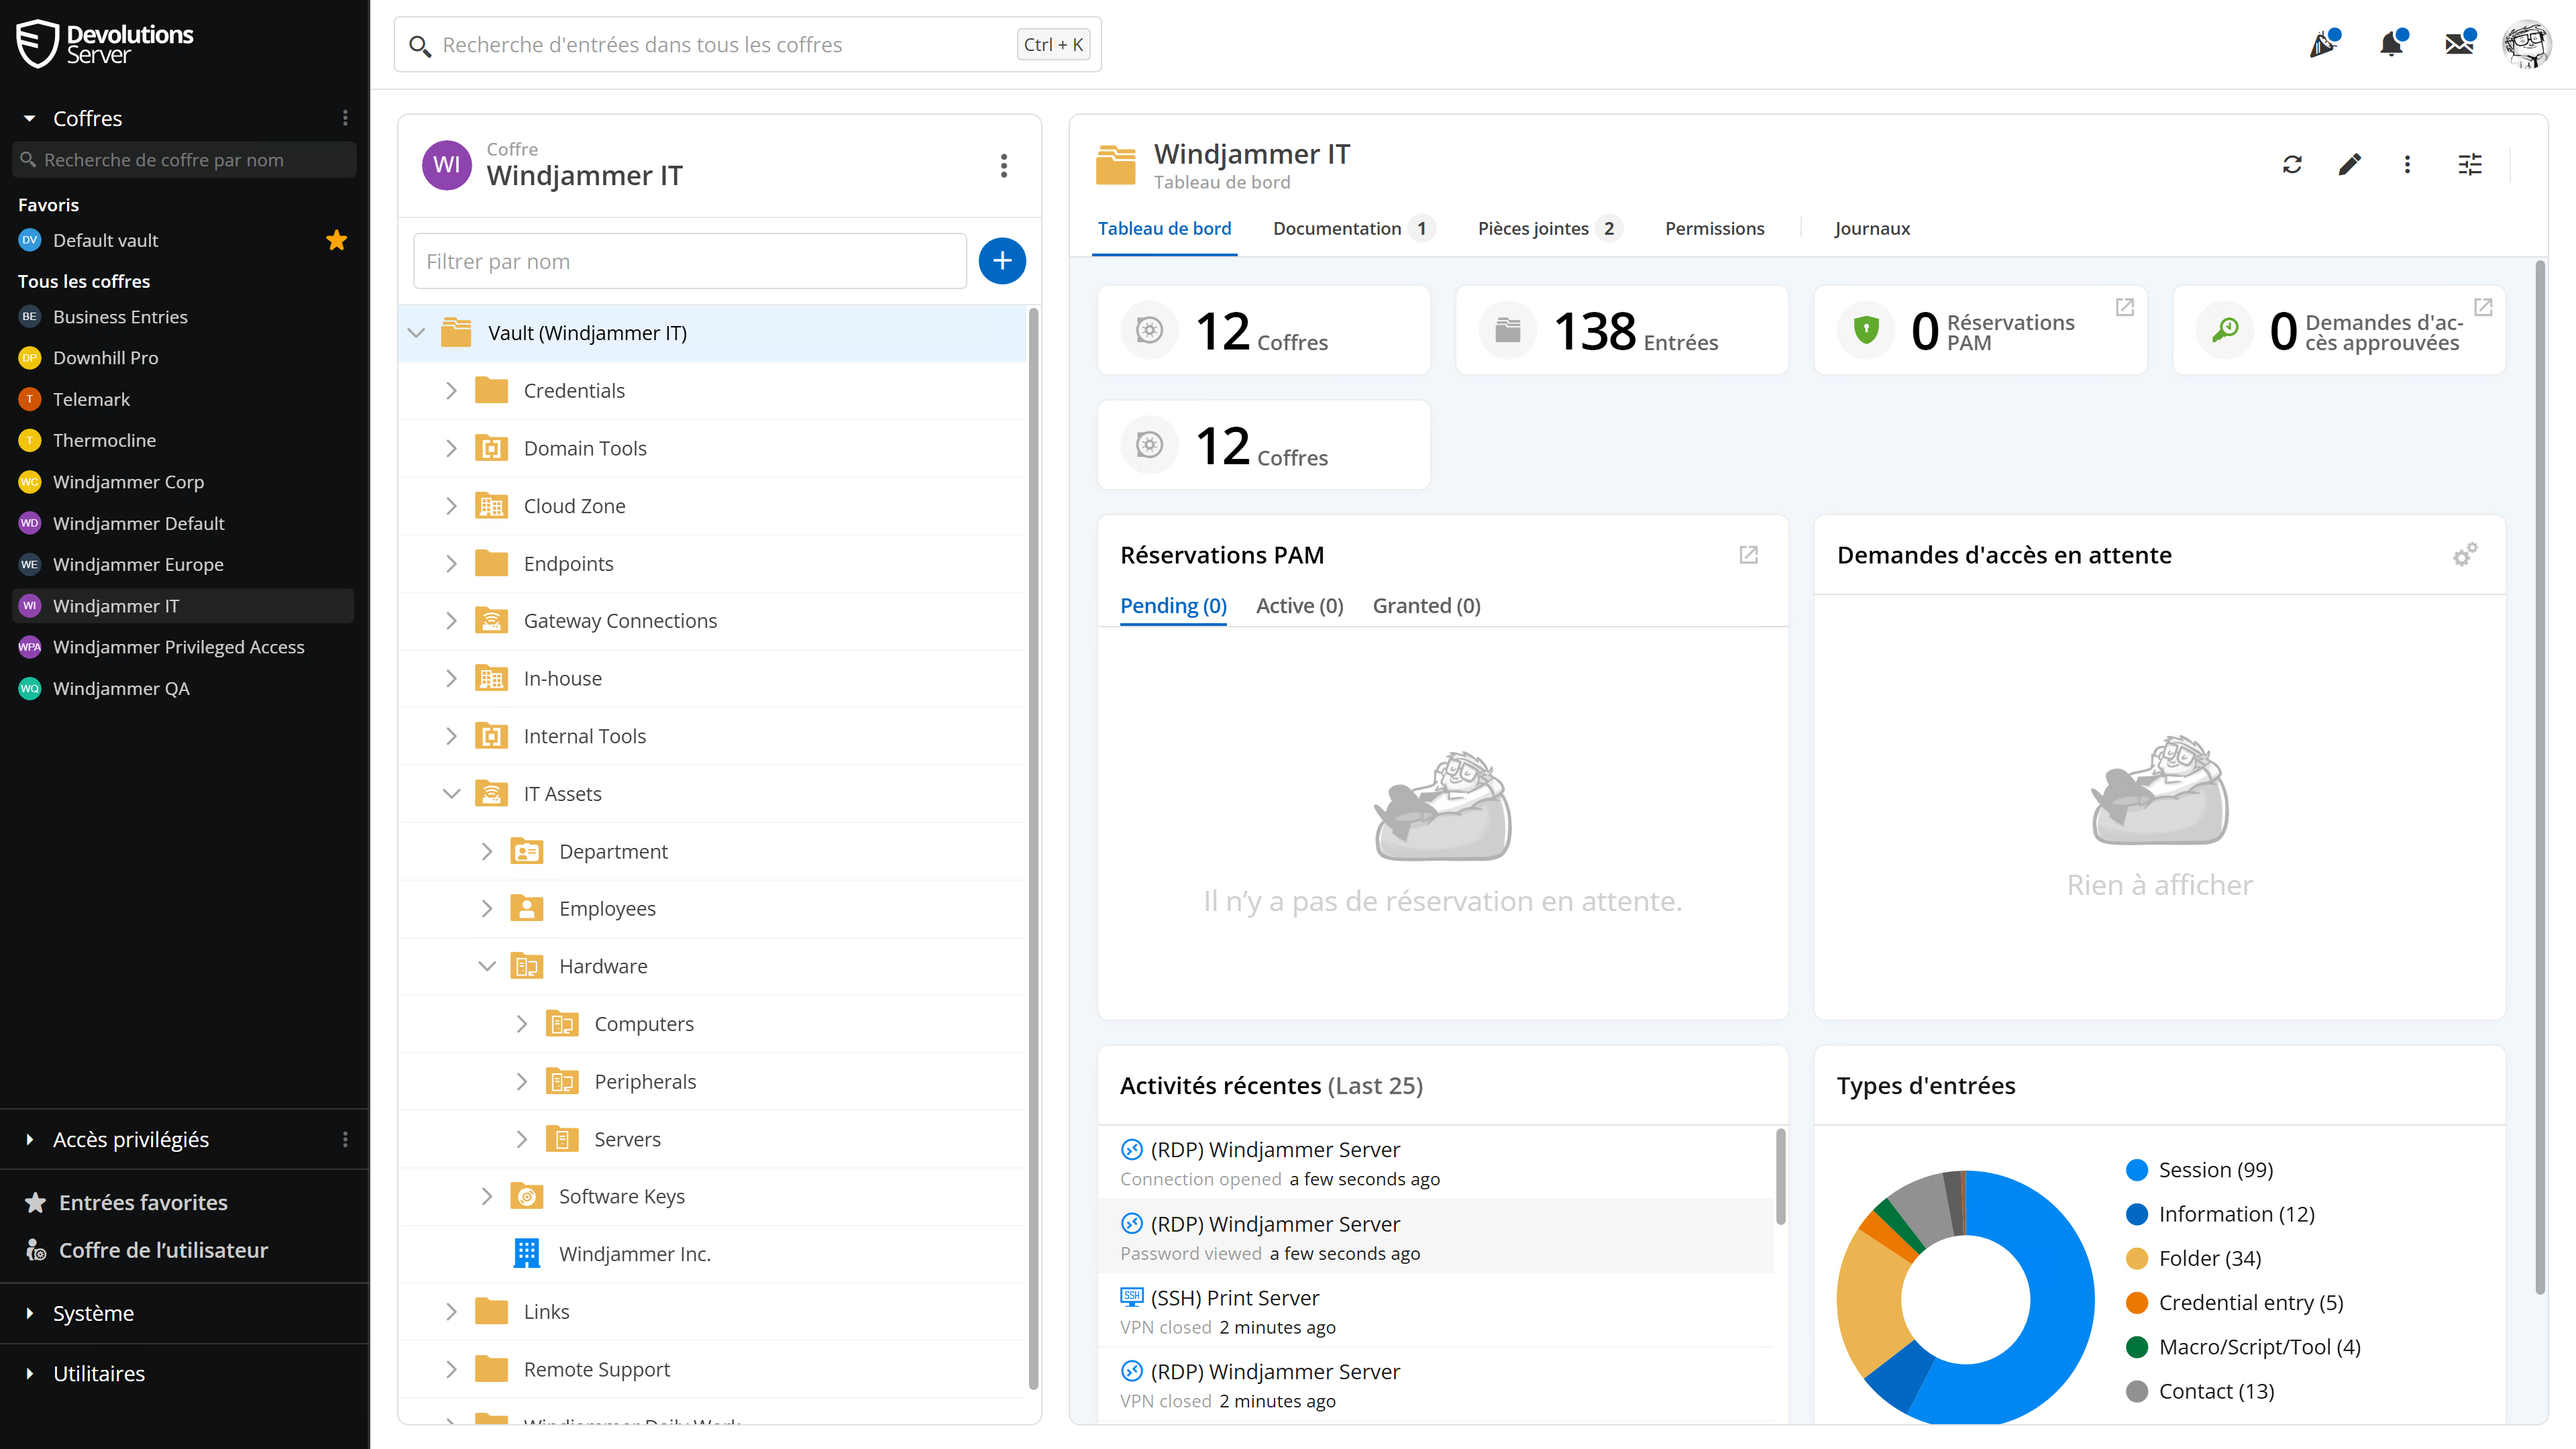Expand the Credentials folder
The width and height of the screenshot is (2576, 1449).
tap(451, 391)
